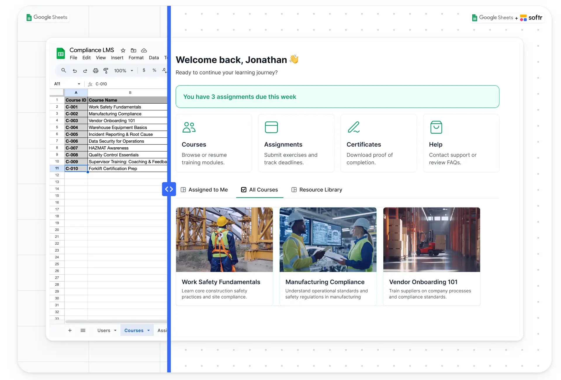Image resolution: width=561 pixels, height=380 pixels.
Task: Click the decrease decimal places icon
Action: tap(165, 70)
